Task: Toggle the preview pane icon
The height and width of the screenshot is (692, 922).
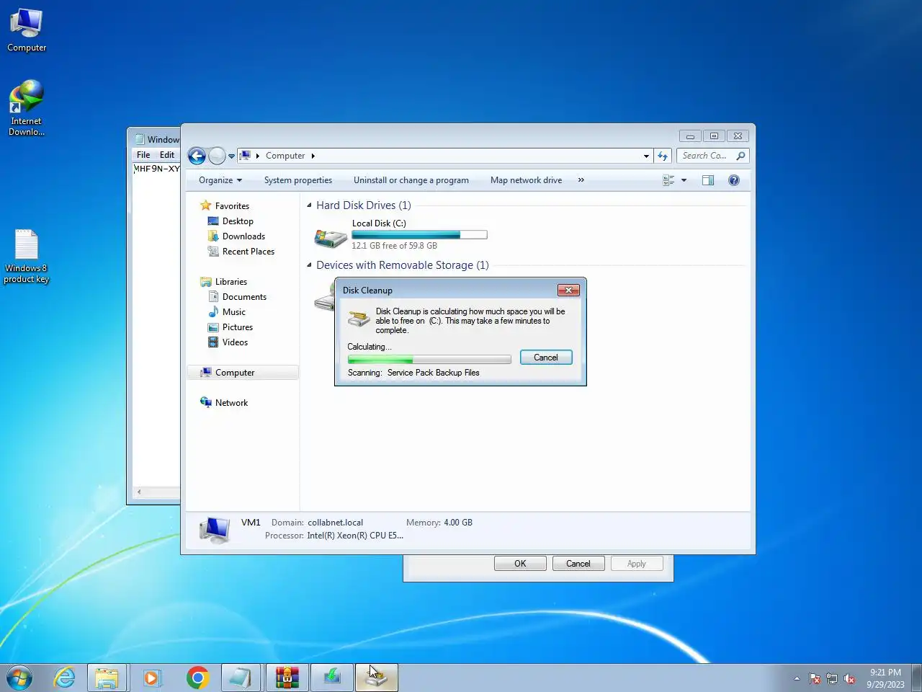Action: 708,180
